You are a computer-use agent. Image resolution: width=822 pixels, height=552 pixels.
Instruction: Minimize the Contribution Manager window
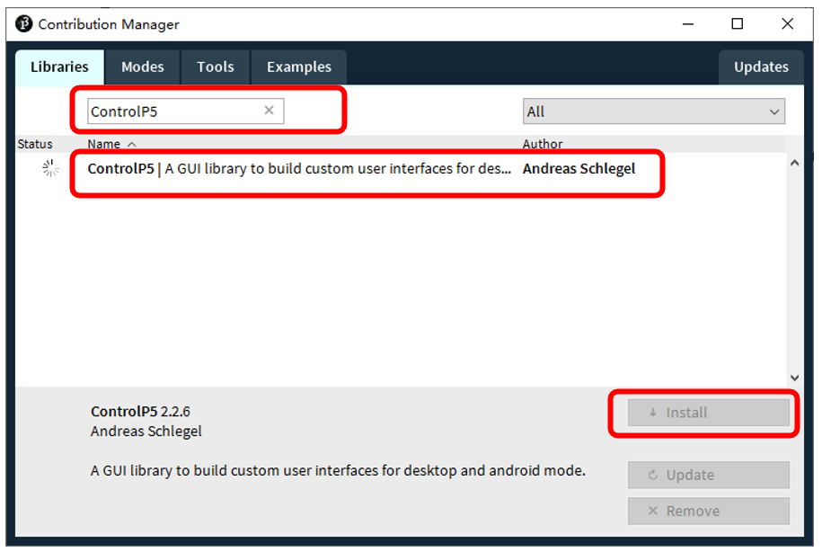(688, 24)
